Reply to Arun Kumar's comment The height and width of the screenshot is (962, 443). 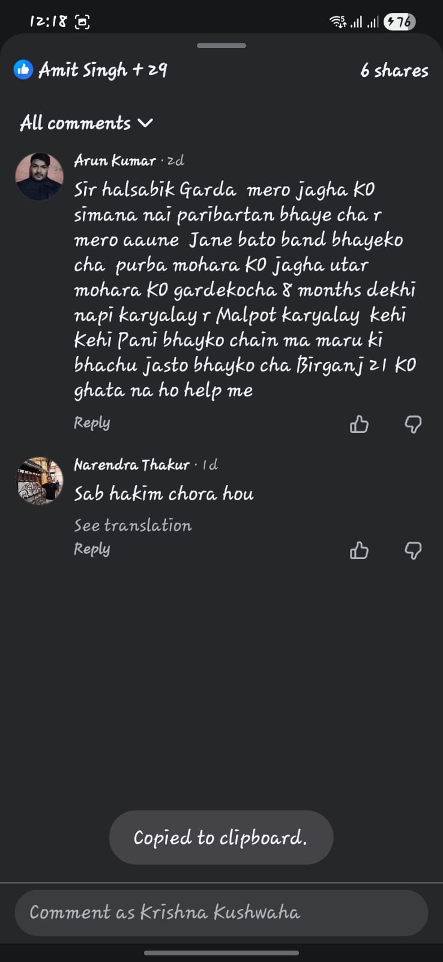click(92, 423)
